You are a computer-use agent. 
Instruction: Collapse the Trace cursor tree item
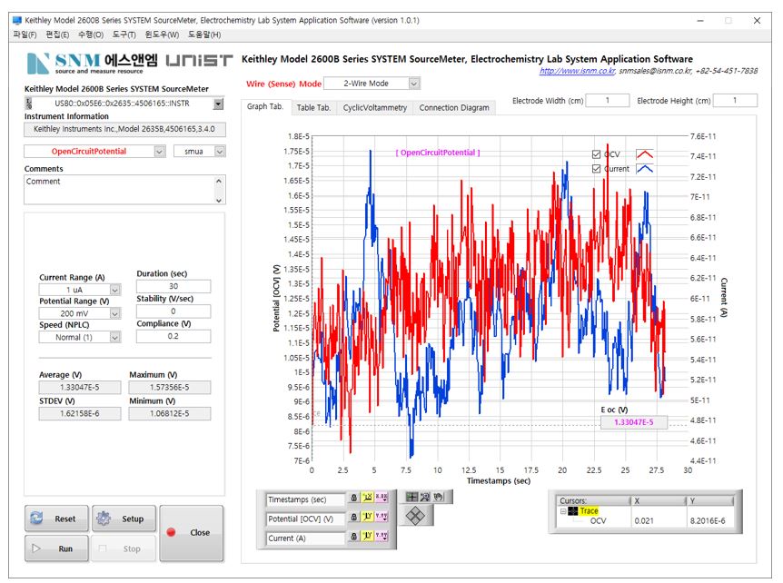[562, 511]
